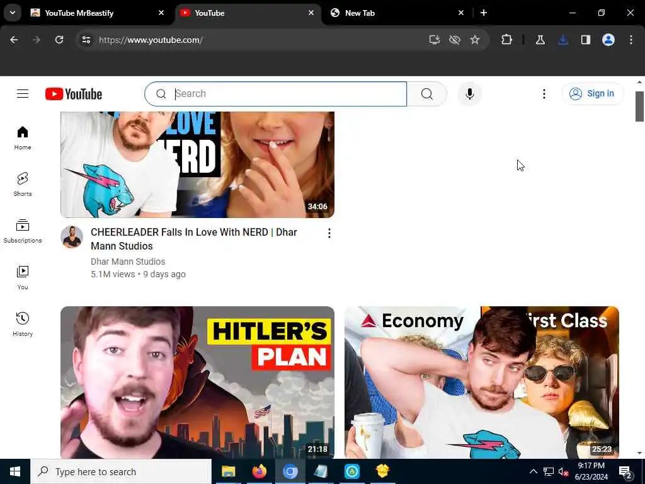Click the page vertical scrollbar thumb
This screenshot has height=484, width=645.
tap(639, 107)
